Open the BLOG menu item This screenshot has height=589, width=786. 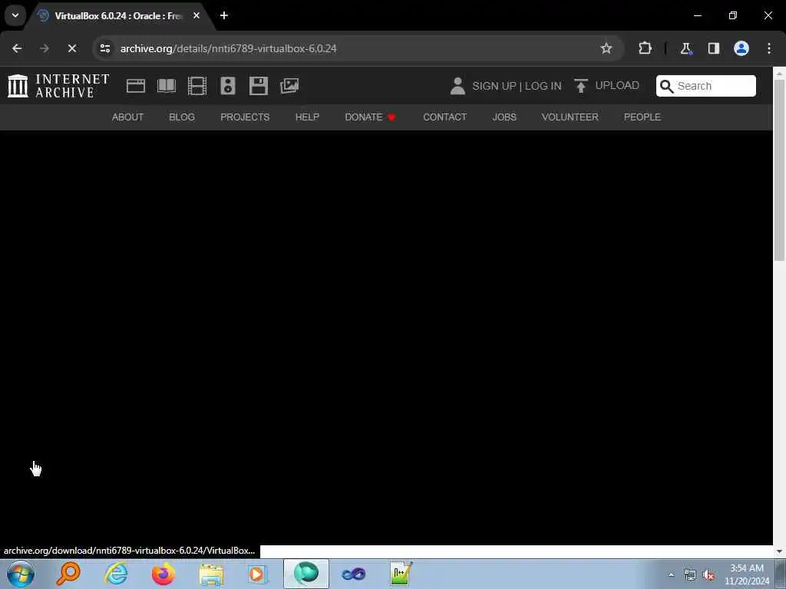pos(181,117)
